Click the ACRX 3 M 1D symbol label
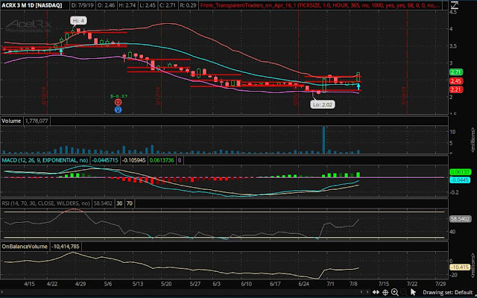 (31, 5)
